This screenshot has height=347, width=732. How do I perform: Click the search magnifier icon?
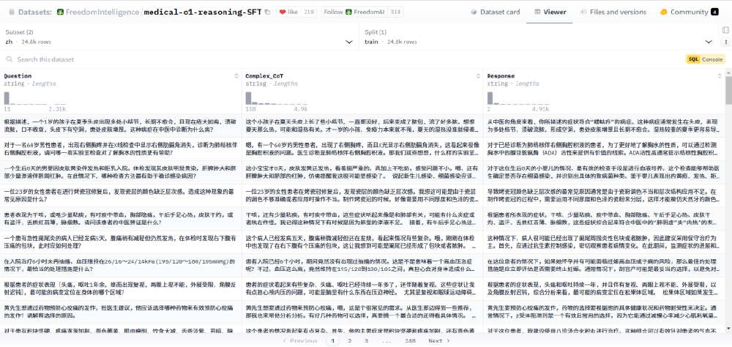click(9, 60)
